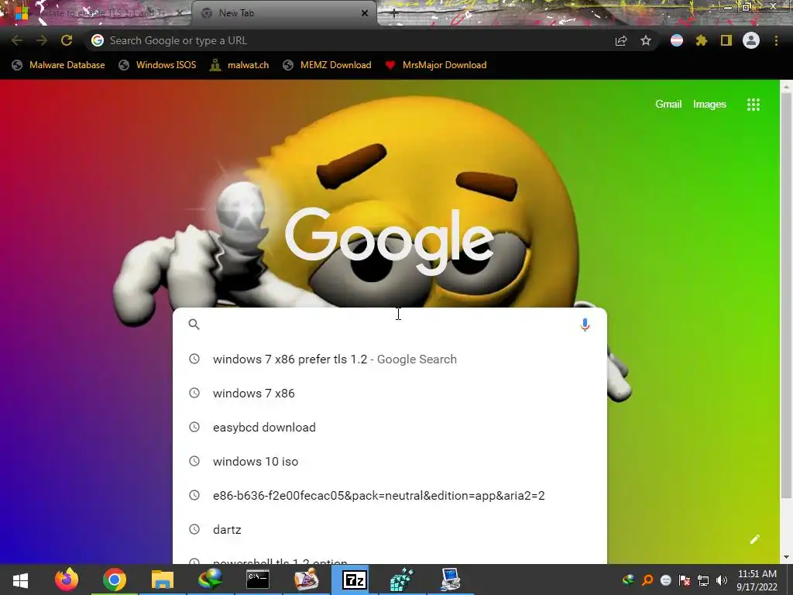Open the Extensions puzzle piece menu

(x=702, y=40)
